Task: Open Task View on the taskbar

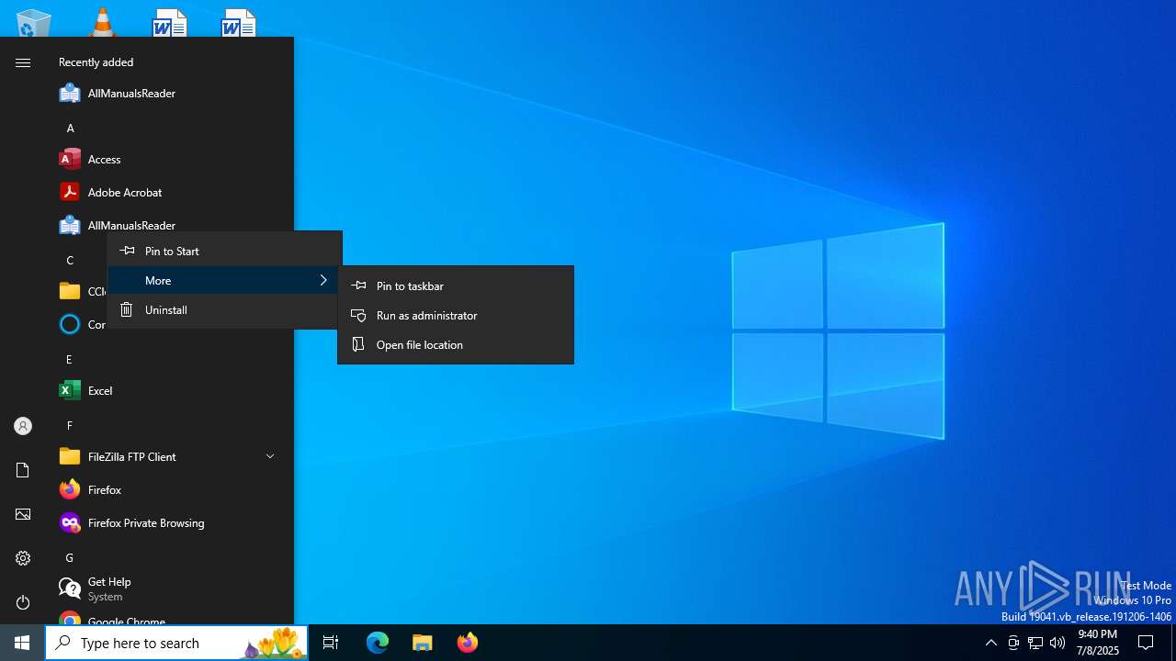Action: click(331, 643)
